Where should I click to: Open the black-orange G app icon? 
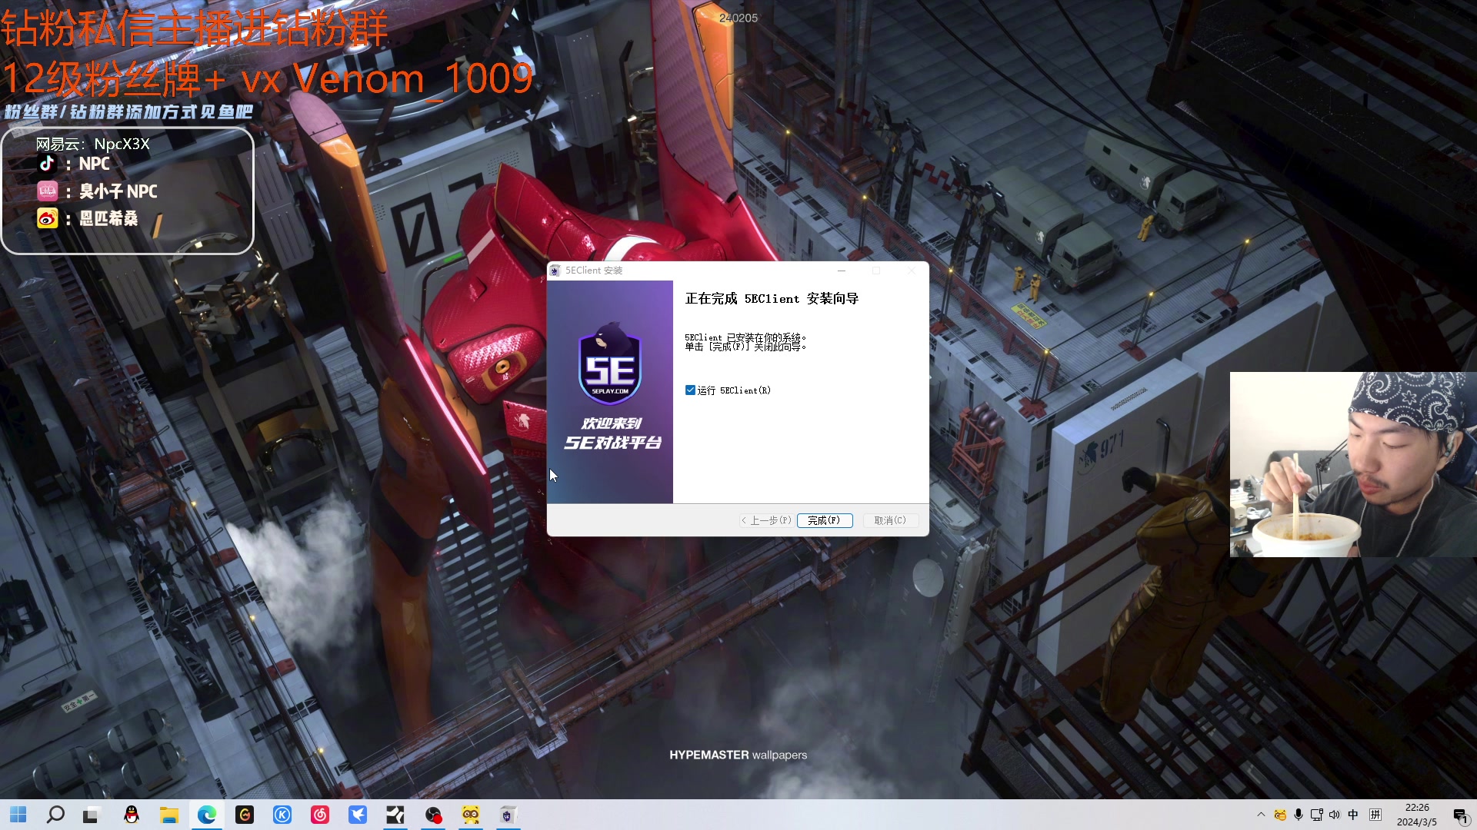(x=245, y=815)
